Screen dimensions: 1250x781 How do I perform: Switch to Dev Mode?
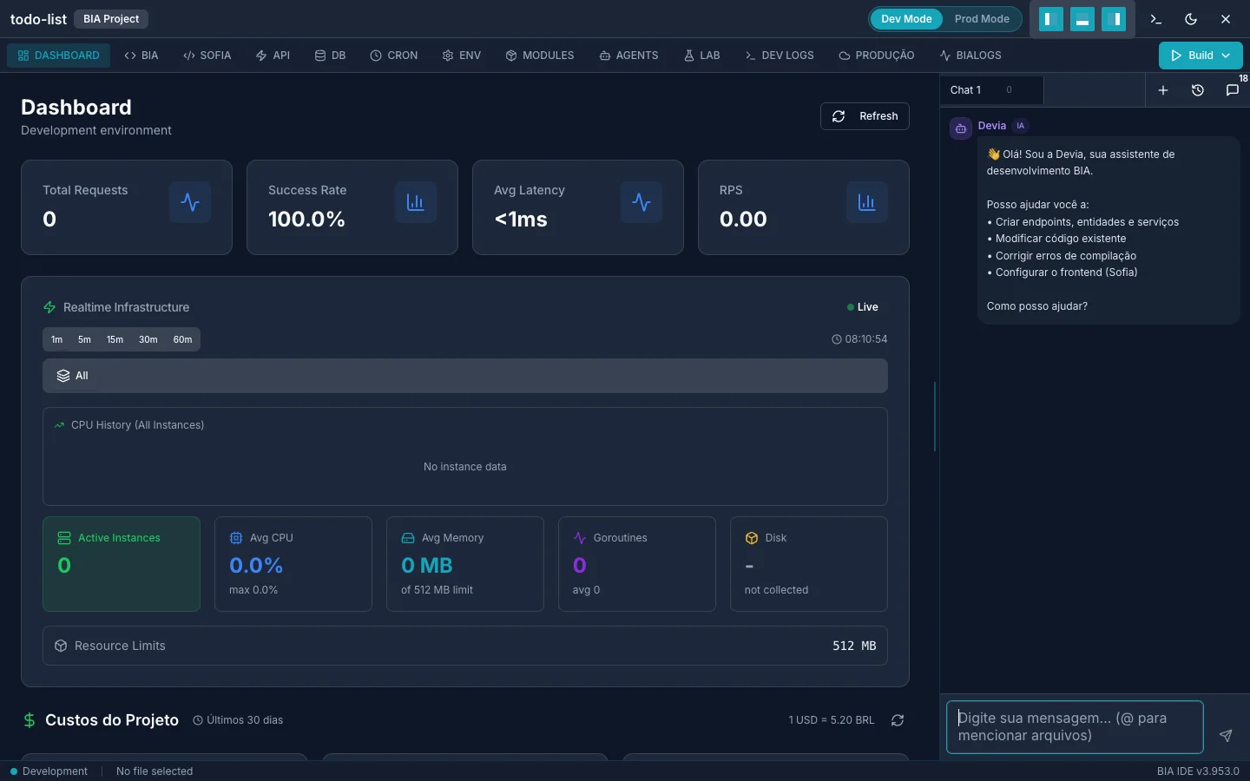click(906, 19)
